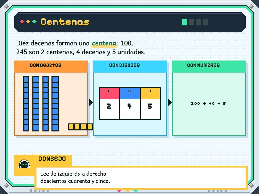This screenshot has width=259, height=194.
Task: Select the third progress square
Action: click(199, 22)
